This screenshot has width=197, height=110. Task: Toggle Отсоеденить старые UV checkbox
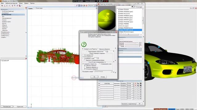[85, 69]
